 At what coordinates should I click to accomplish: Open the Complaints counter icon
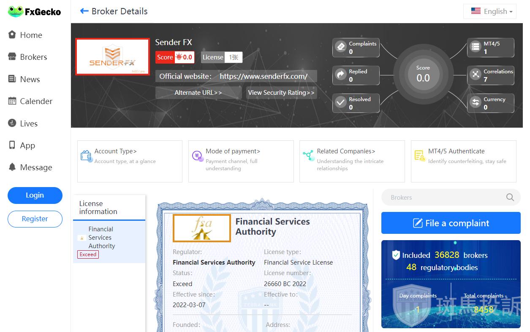click(341, 47)
